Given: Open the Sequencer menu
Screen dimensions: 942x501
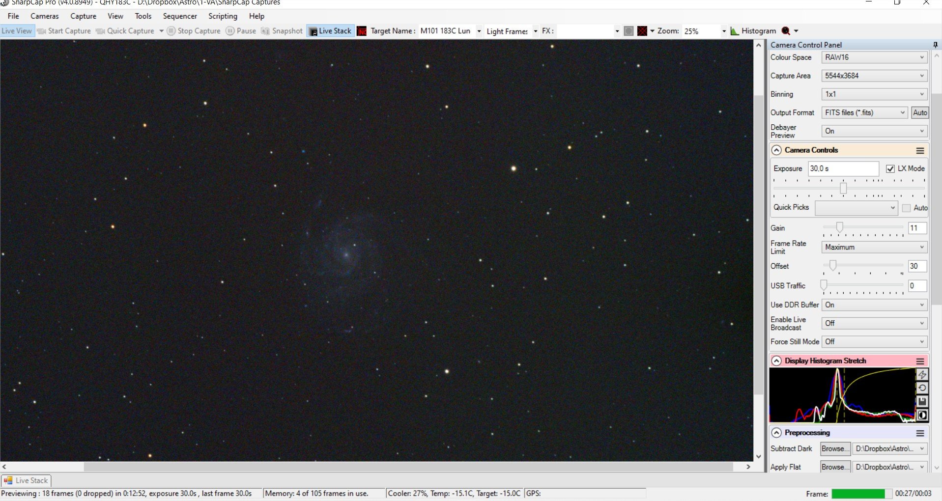Looking at the screenshot, I should click(x=180, y=16).
